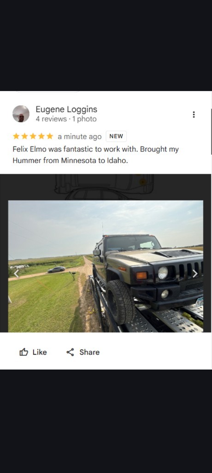Open Eugene Loggins' profile avatar
This screenshot has height=473, width=212.
pyautogui.click(x=21, y=114)
